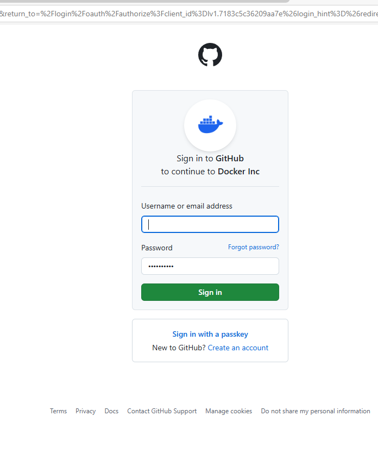
Task: Select the browser URL address bar
Action: 189,14
